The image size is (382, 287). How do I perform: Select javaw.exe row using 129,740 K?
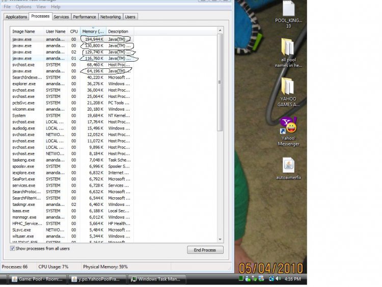pos(72,52)
